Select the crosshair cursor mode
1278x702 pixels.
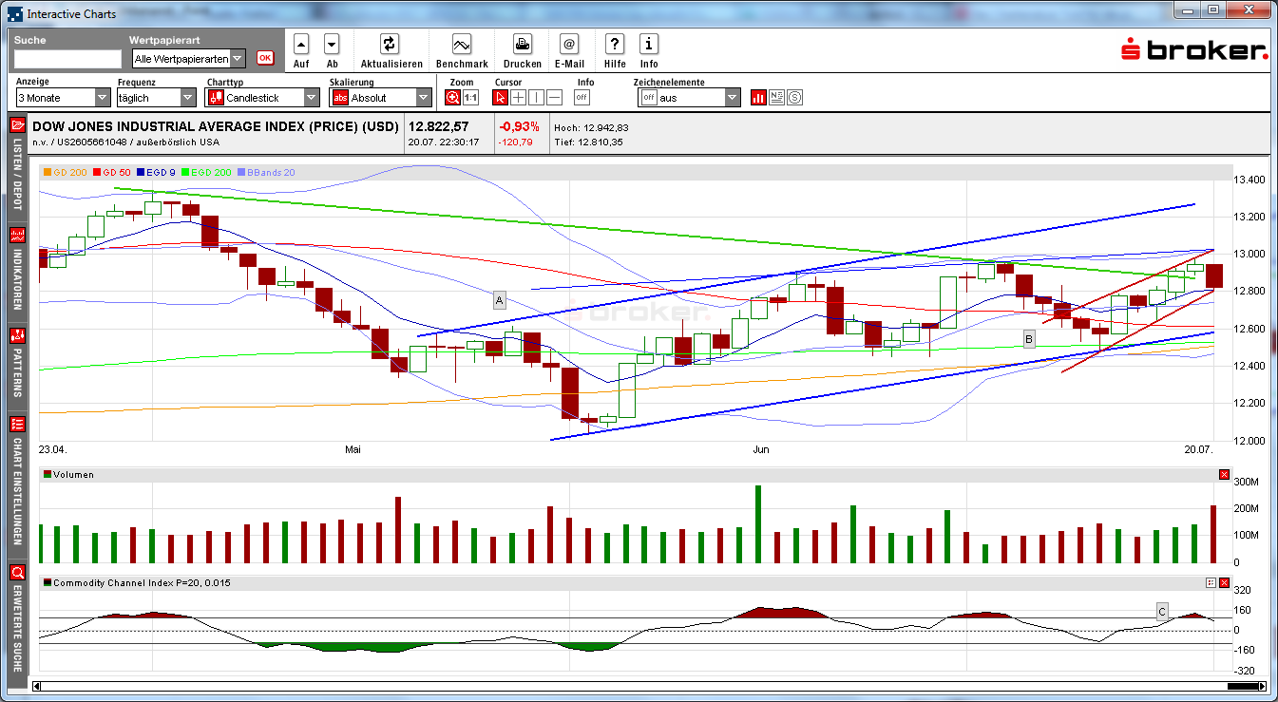[x=518, y=97]
